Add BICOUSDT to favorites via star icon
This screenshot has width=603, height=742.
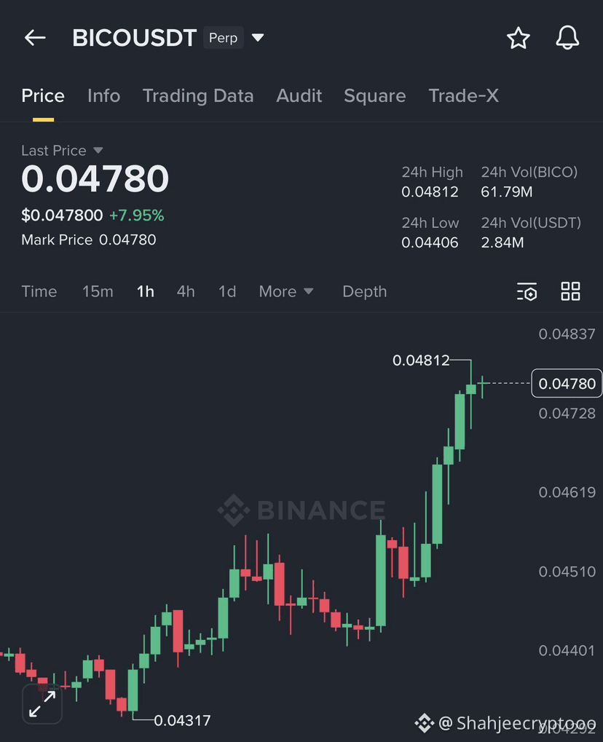[x=518, y=38]
